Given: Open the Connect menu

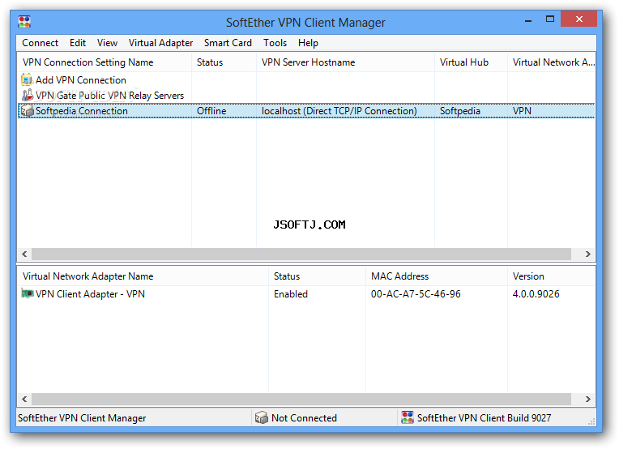Looking at the screenshot, I should [x=40, y=43].
